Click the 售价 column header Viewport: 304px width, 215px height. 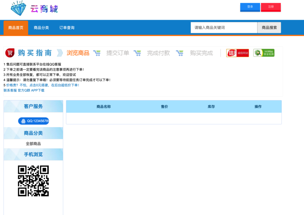click(164, 107)
